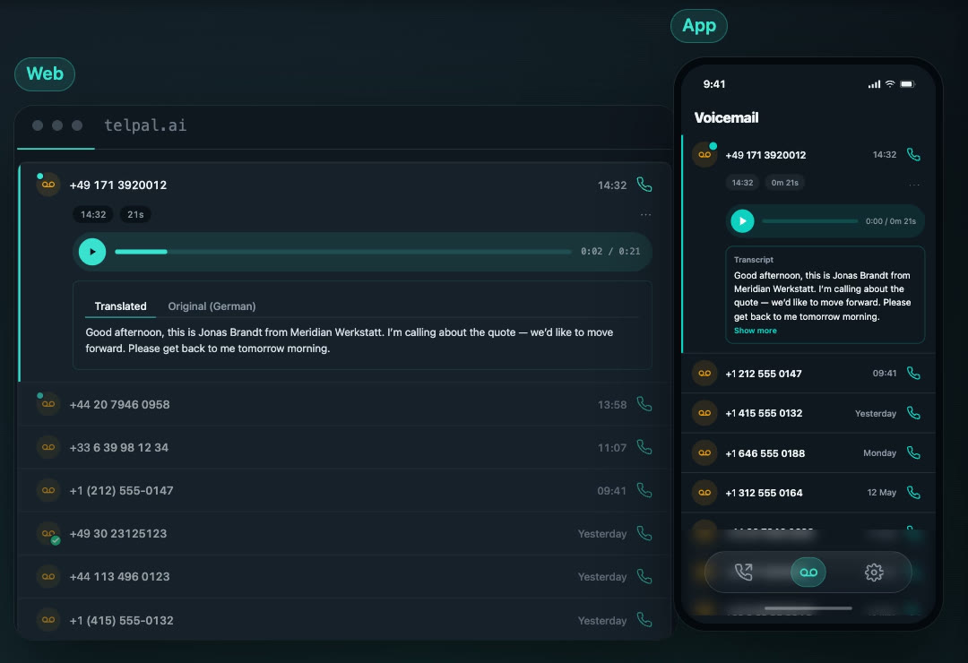Image resolution: width=968 pixels, height=663 pixels.
Task: Select the App label badge
Action: click(699, 26)
